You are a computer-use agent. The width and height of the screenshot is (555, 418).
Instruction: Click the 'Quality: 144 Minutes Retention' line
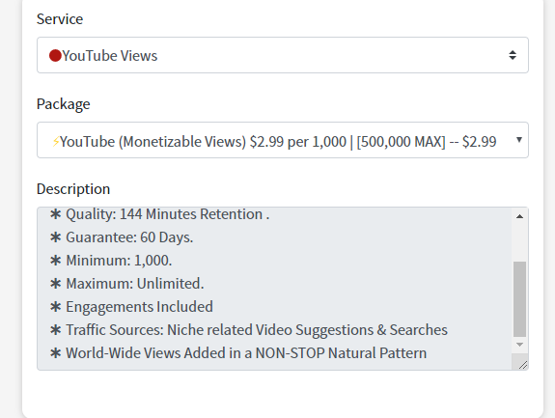pyautogui.click(x=160, y=214)
